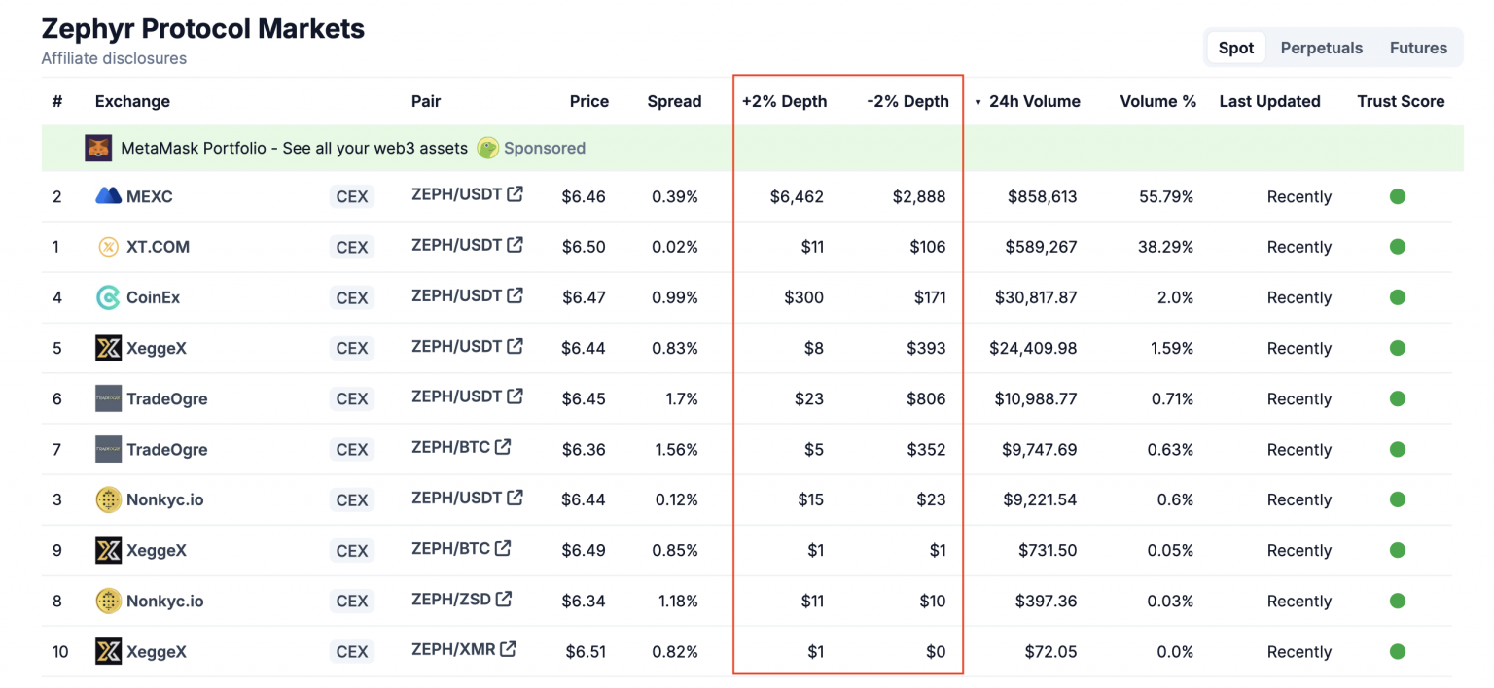
Task: Click the MEXC exchange logo
Action: coord(107,196)
